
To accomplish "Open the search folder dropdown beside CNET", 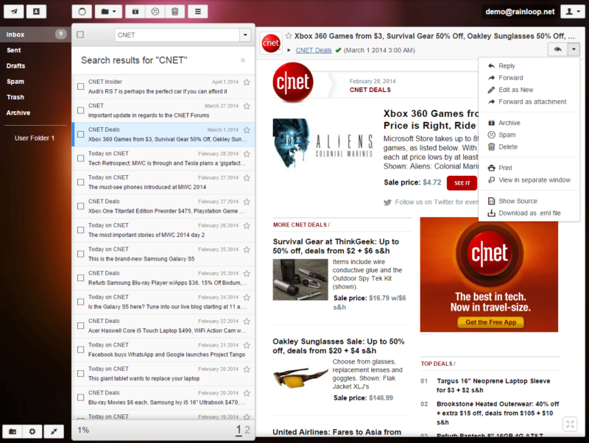I will coord(246,35).
